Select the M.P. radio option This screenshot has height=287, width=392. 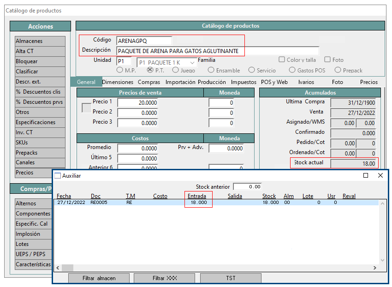coord(120,70)
